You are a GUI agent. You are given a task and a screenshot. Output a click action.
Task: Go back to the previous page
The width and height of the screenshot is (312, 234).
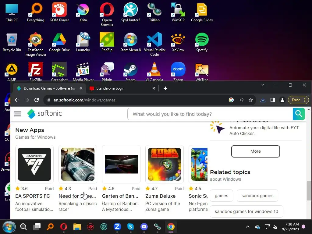pos(17,100)
